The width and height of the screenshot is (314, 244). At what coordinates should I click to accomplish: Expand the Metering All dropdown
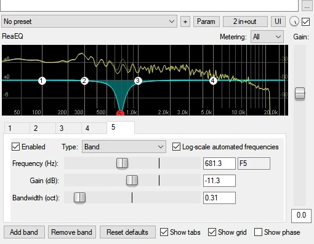coord(267,37)
